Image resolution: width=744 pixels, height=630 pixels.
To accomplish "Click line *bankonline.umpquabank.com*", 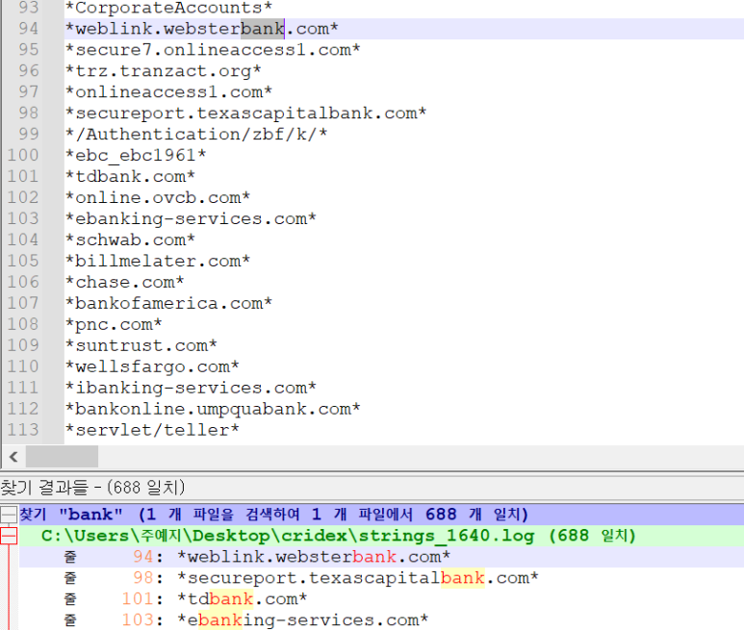I will (x=213, y=409).
